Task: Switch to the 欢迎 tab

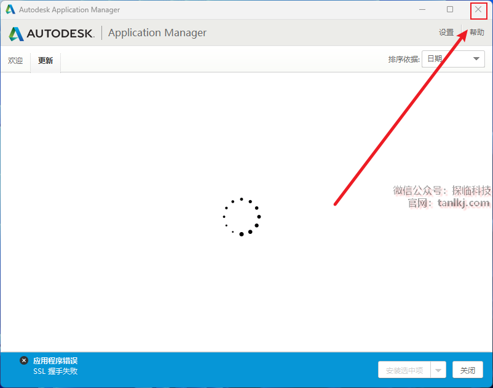Action: [15, 60]
